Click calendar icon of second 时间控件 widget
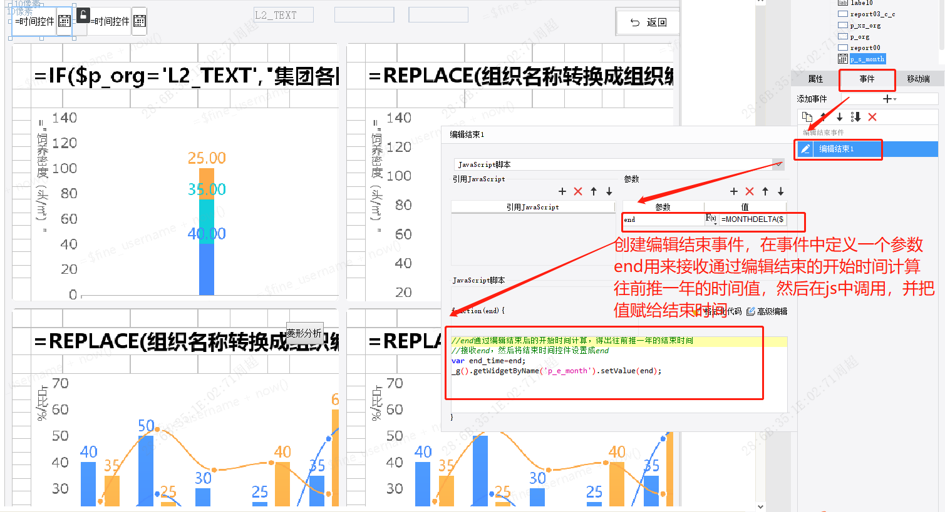 point(140,21)
